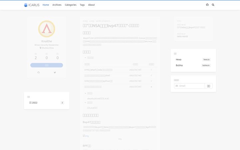This screenshot has width=240, height=150.
Task: Click the envelope icon in Email field
Action: tap(177, 86)
